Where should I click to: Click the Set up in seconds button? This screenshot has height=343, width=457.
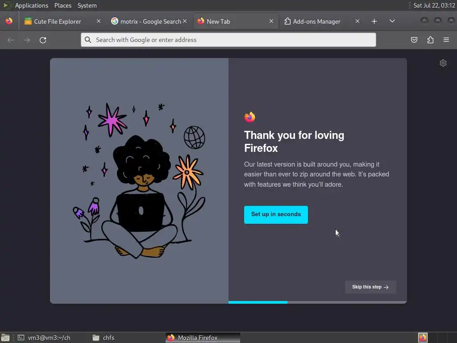276,215
